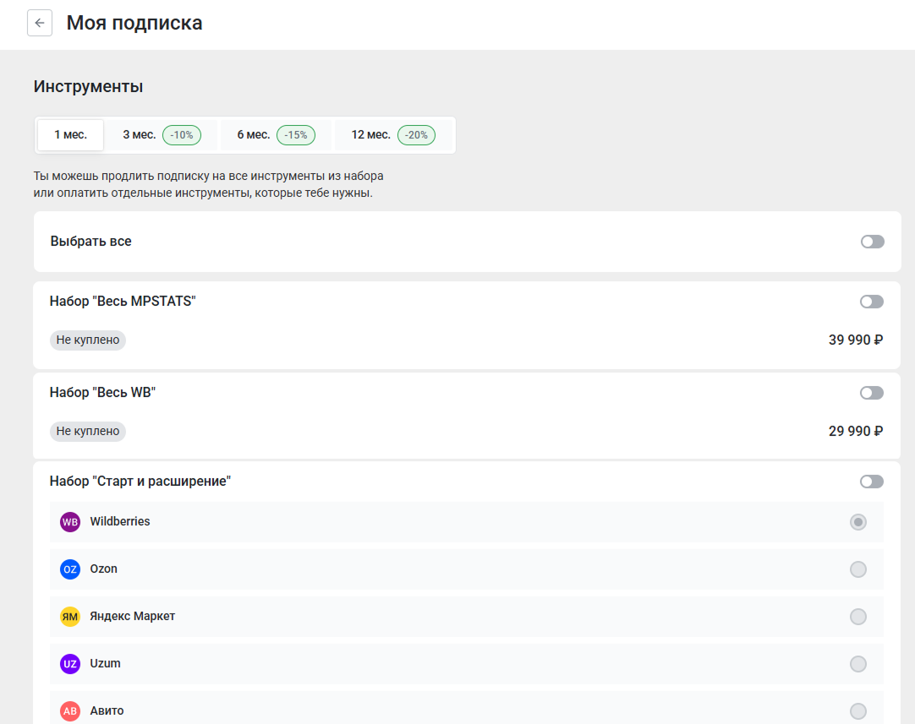This screenshot has width=915, height=724.
Task: Click the Набор "Весь MPSTATS" title
Action: pyautogui.click(x=123, y=302)
